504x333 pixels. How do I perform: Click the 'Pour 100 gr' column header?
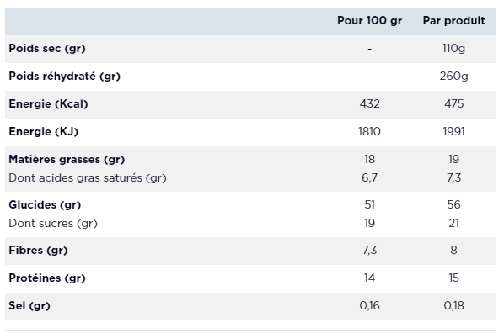(x=369, y=21)
